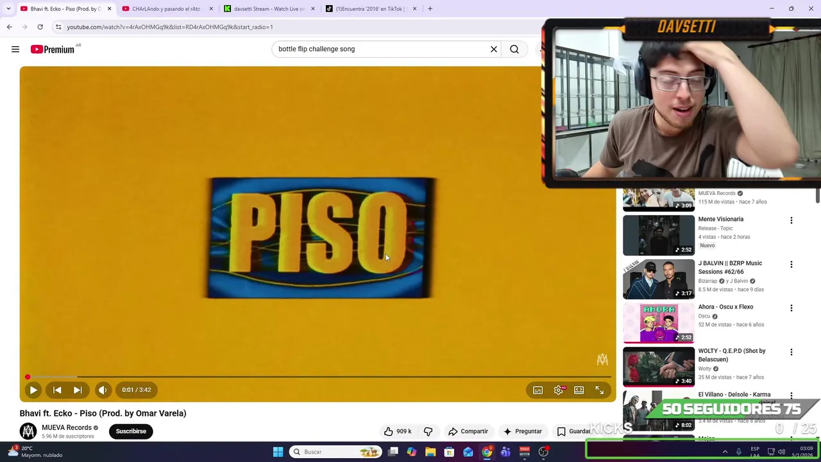The height and width of the screenshot is (462, 821).
Task: Open the tab search dropdown arrow
Action: coord(8,9)
